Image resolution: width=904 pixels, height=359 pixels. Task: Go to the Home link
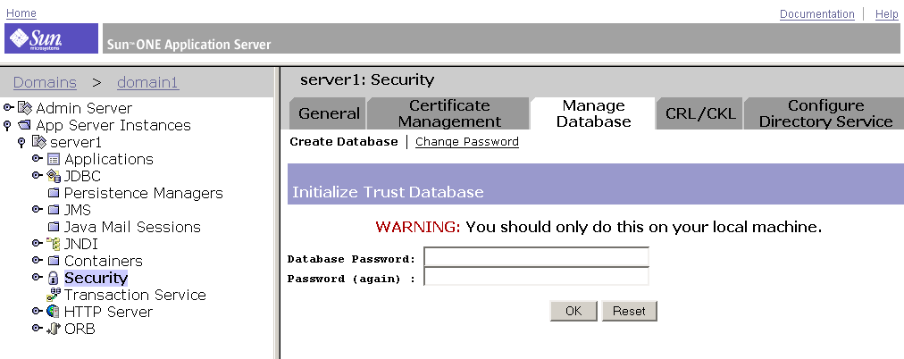(x=21, y=13)
